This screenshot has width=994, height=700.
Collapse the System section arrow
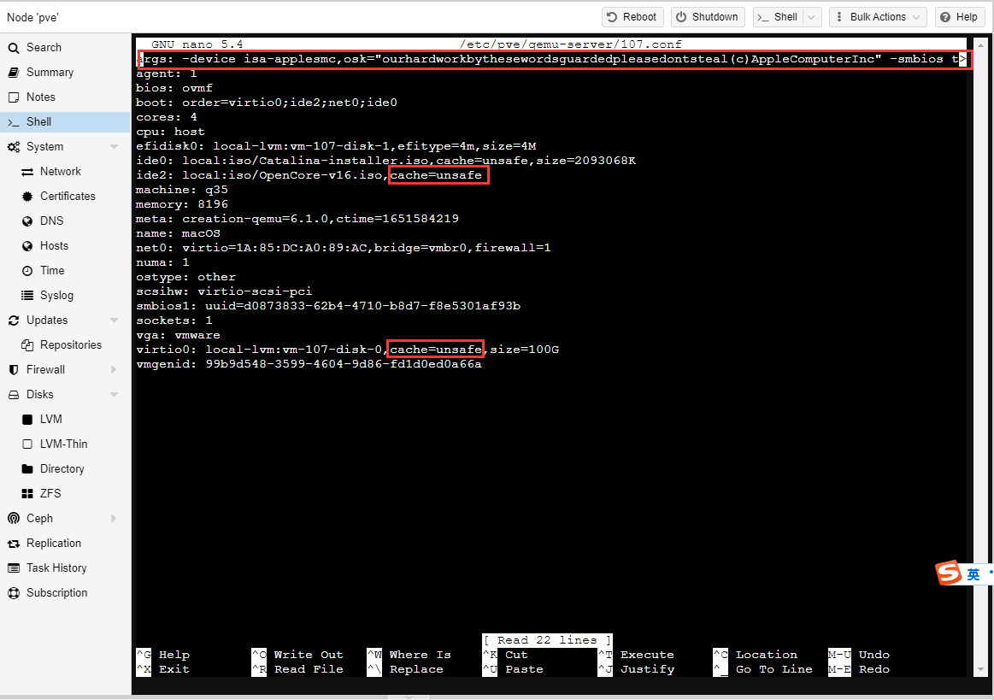[x=114, y=147]
